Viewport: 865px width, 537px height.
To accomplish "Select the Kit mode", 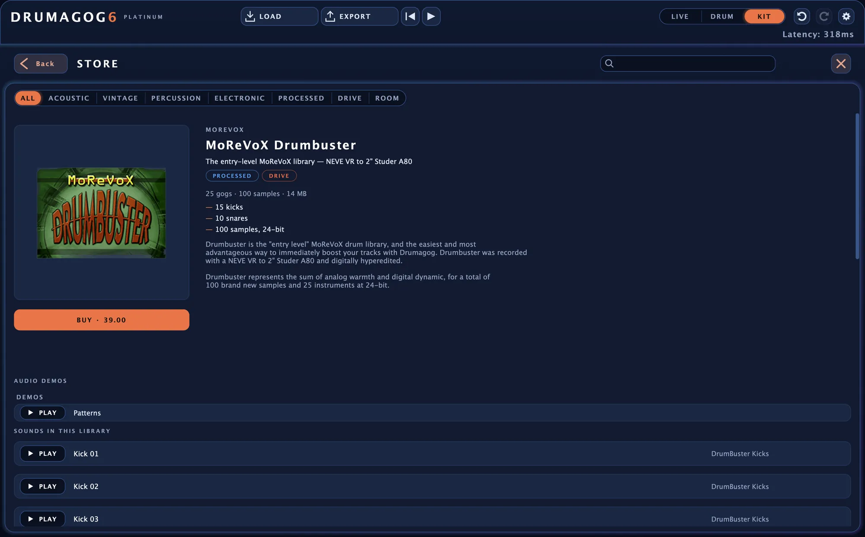I will pyautogui.click(x=764, y=16).
